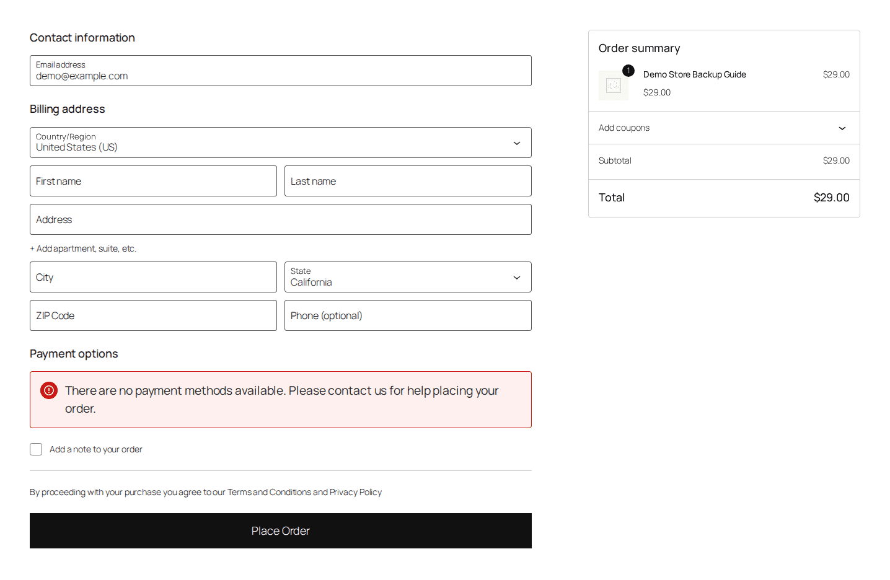
Task: Click the red error alert icon
Action: click(49, 390)
